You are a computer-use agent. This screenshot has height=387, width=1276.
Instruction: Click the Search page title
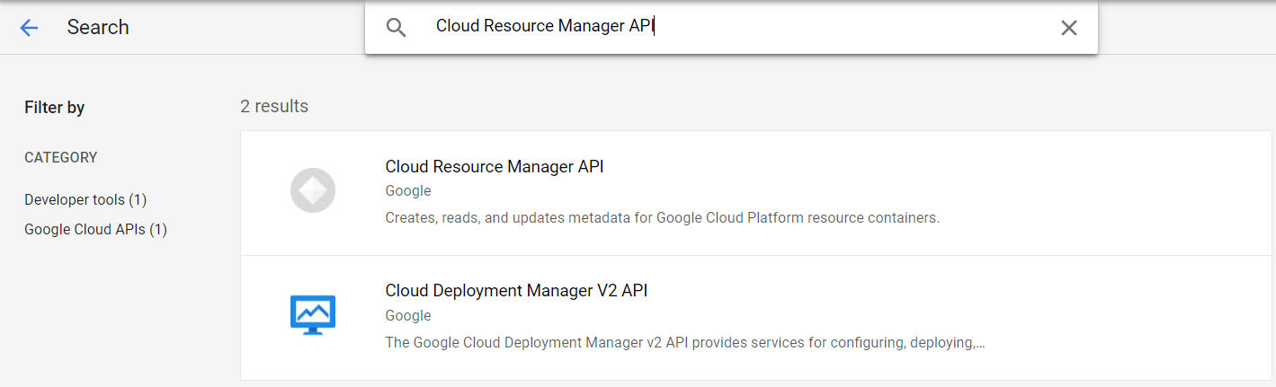(x=98, y=28)
